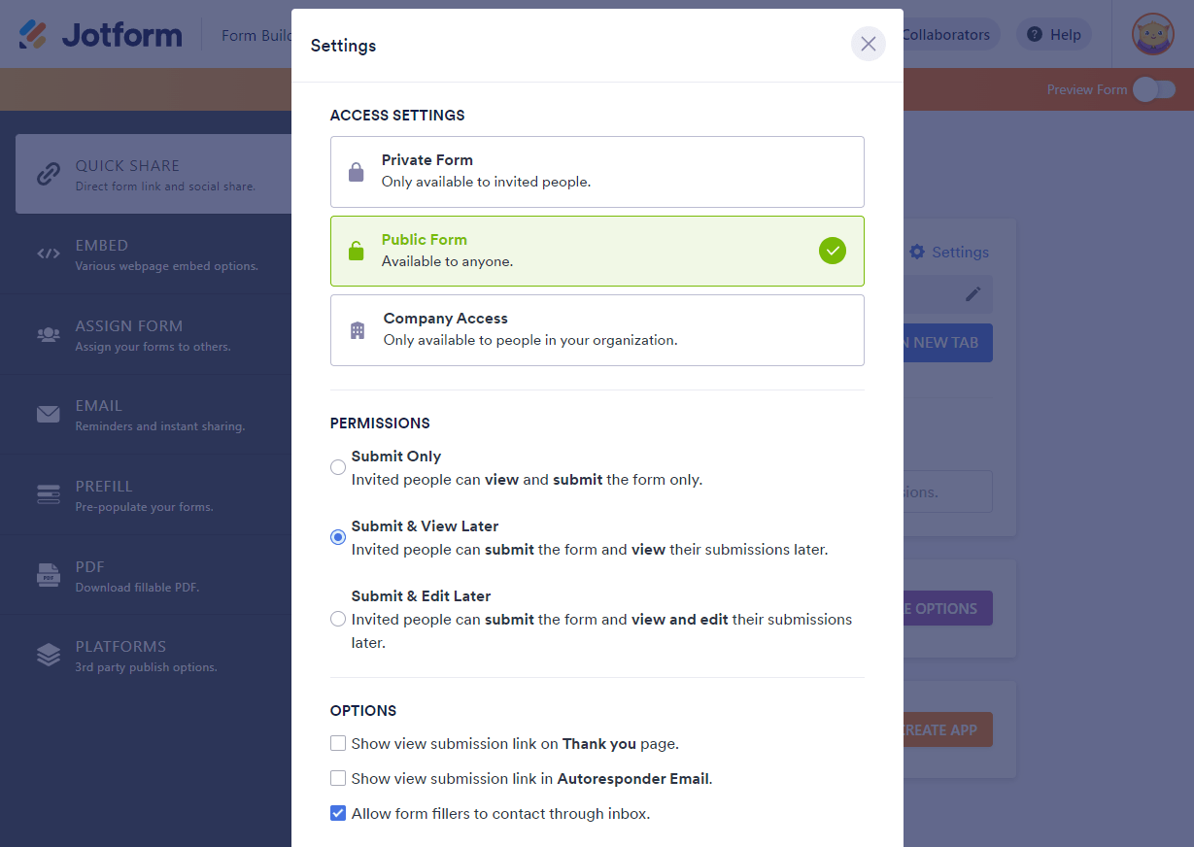
Task: Close the Settings dialog
Action: (868, 44)
